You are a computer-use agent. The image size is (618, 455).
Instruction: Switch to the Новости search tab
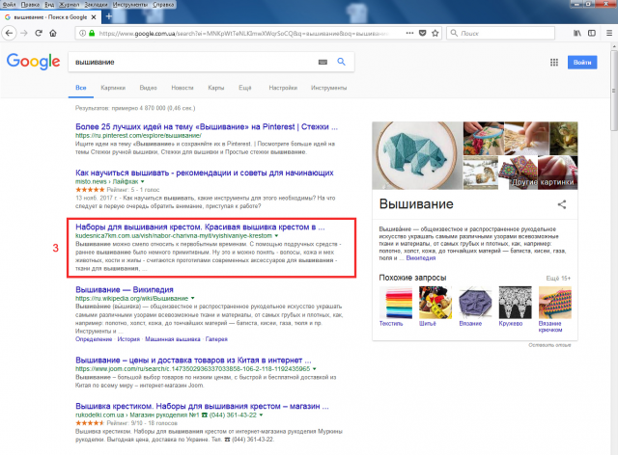coord(183,88)
